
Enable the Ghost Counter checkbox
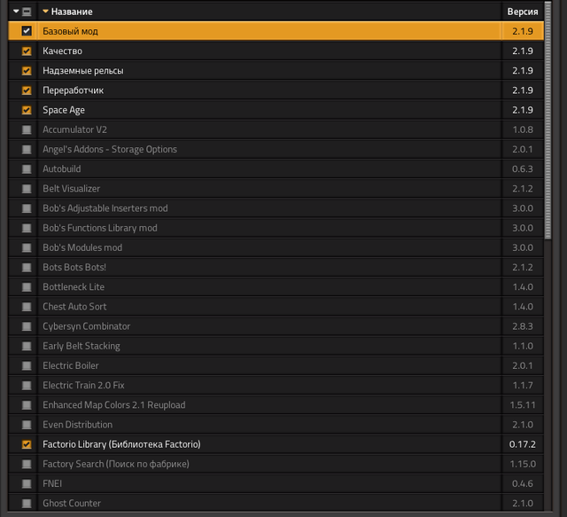tap(27, 503)
